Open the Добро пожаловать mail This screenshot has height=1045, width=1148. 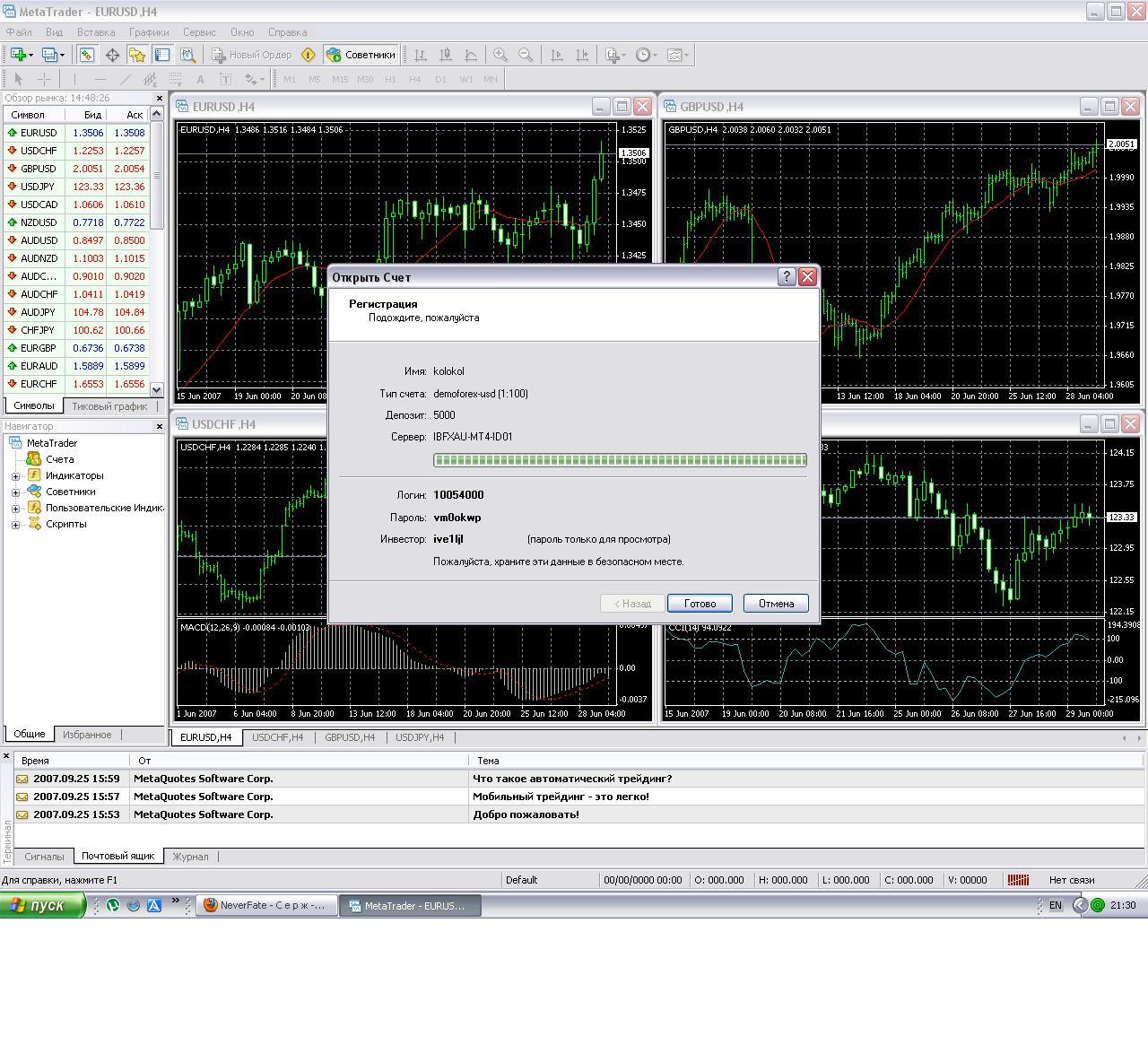tap(579, 814)
